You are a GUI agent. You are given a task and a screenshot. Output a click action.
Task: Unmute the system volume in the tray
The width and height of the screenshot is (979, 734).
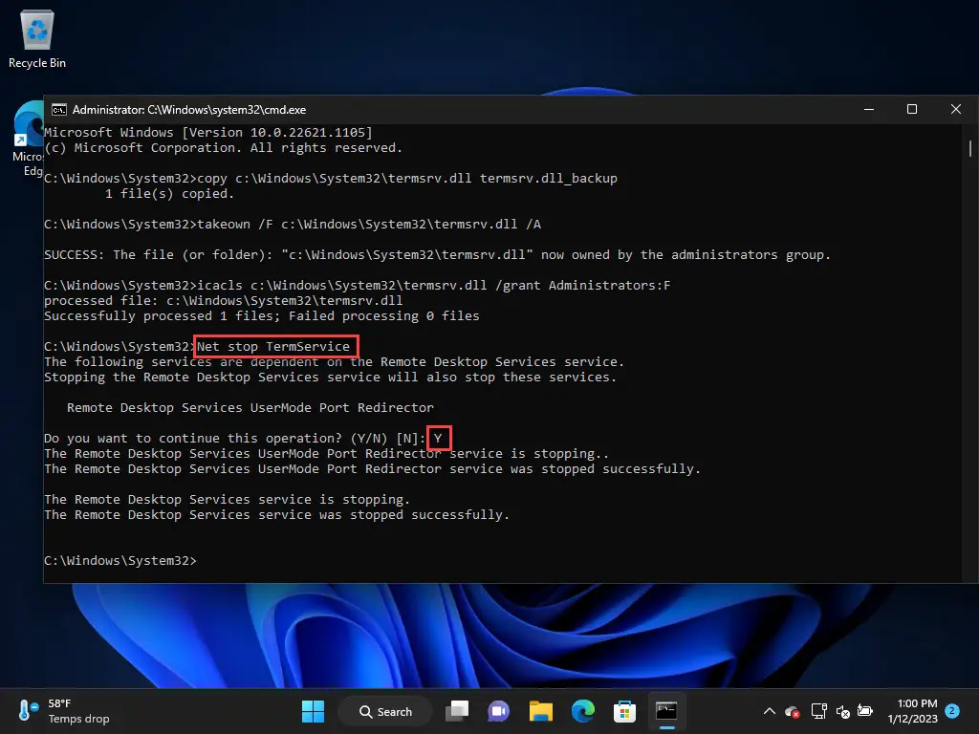coord(842,711)
